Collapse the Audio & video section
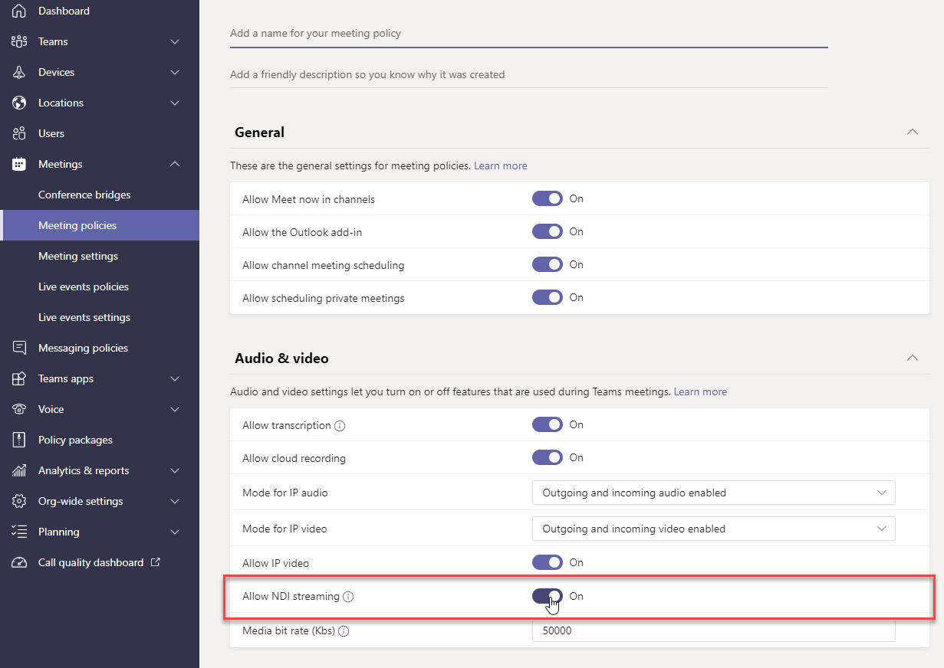The height and width of the screenshot is (668, 944). click(x=912, y=358)
